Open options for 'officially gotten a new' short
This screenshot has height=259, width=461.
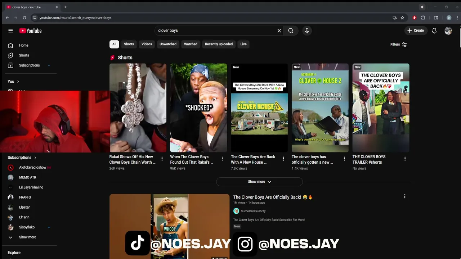pyautogui.click(x=344, y=159)
